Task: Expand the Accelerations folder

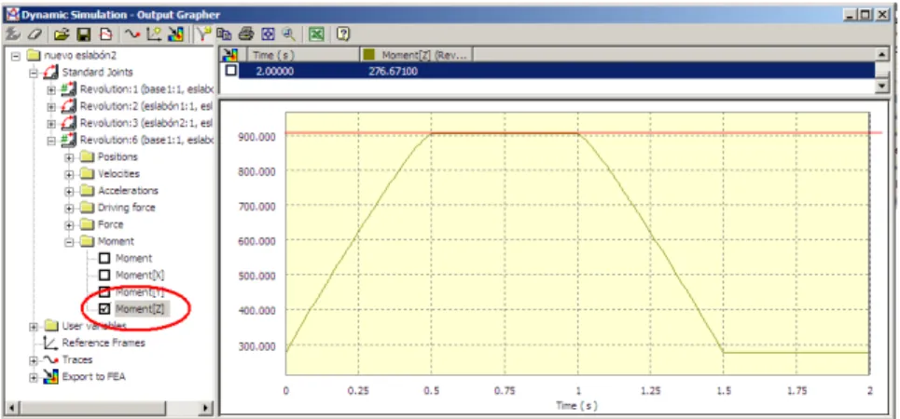Action: click(69, 191)
